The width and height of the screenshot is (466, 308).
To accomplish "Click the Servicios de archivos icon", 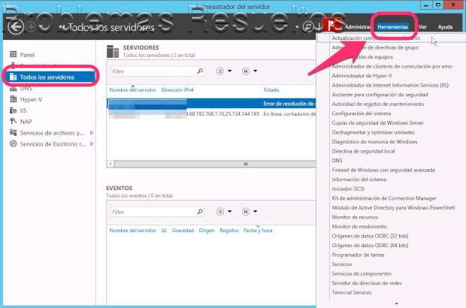I will 13,132.
